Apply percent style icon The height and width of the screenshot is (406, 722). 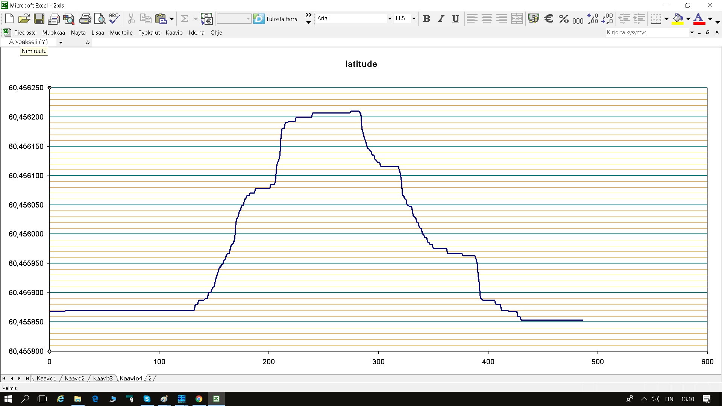click(563, 18)
